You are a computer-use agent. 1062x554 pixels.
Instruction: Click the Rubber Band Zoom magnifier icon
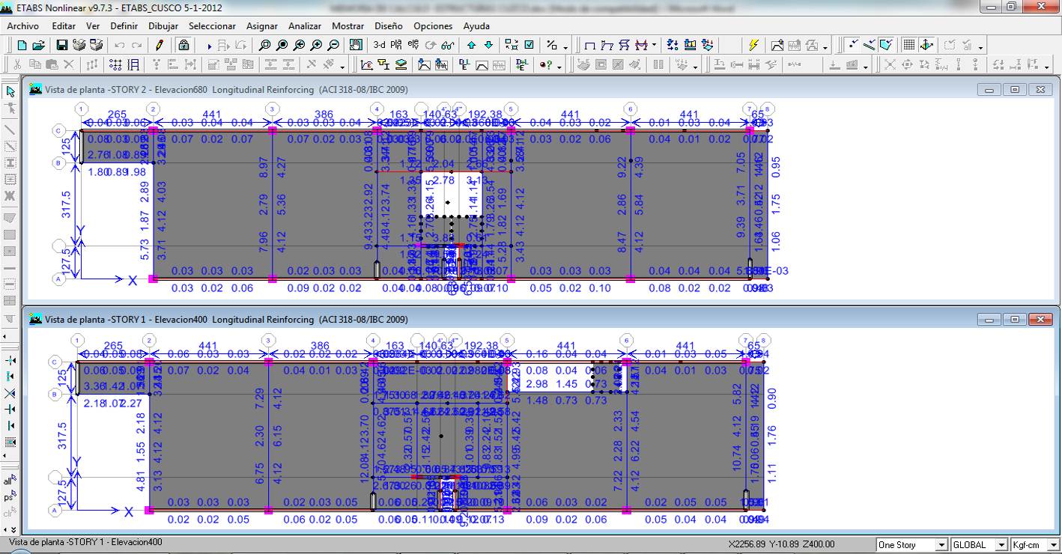tap(264, 46)
